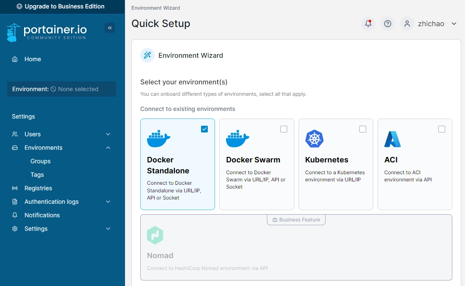Open the zhichao user account menu
The width and height of the screenshot is (465, 286).
tap(431, 24)
